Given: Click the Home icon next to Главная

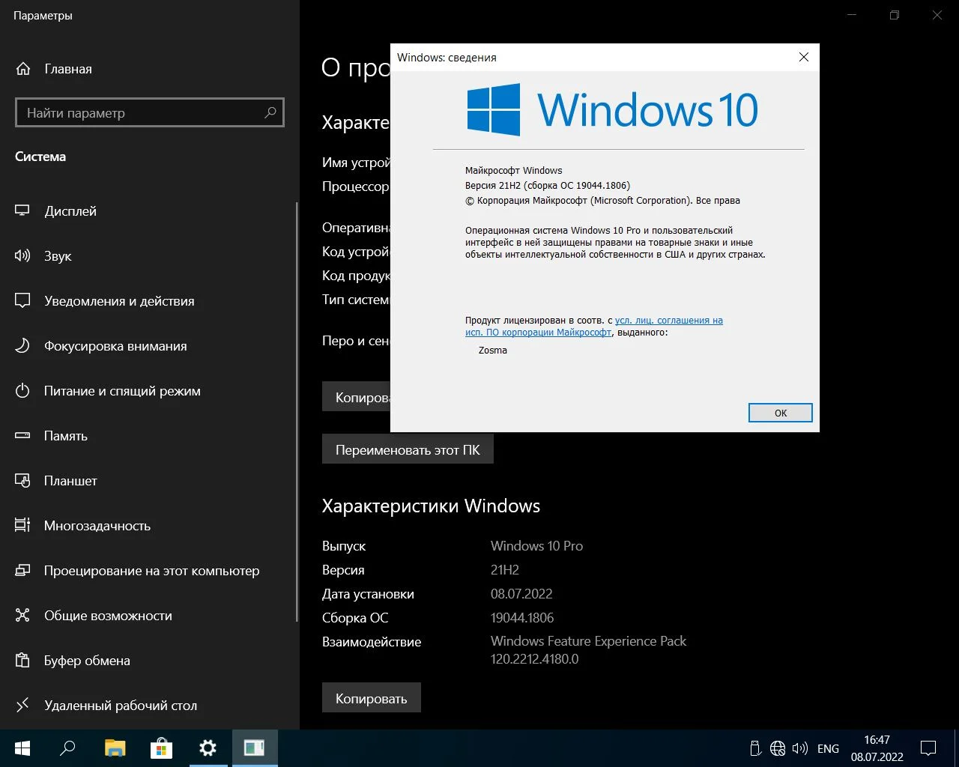Looking at the screenshot, I should (x=23, y=69).
